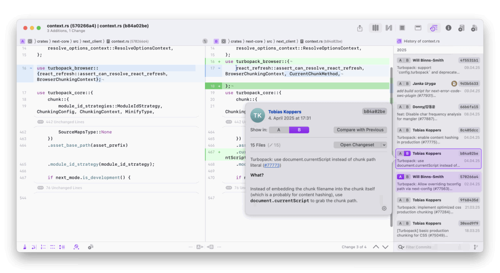Click left dots menu beside A copy button
Screen dimensions: 500x273
(190, 247)
